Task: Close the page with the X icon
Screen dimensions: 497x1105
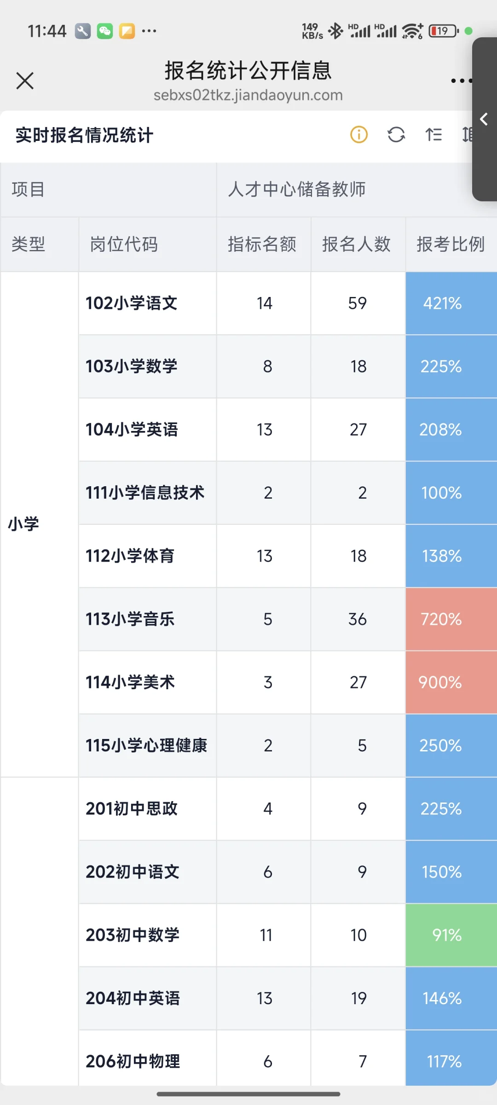Action: pos(25,81)
